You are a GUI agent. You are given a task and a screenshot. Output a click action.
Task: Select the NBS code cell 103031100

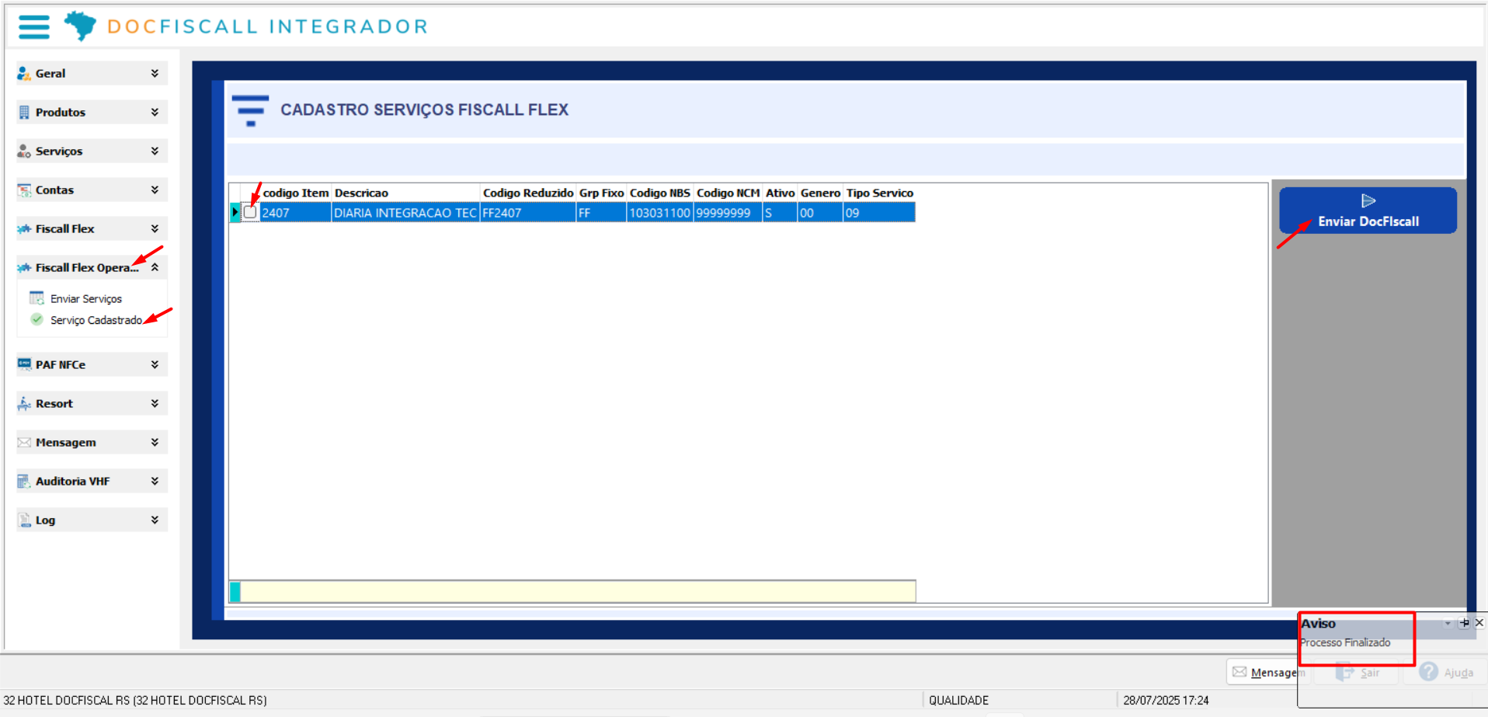(660, 213)
